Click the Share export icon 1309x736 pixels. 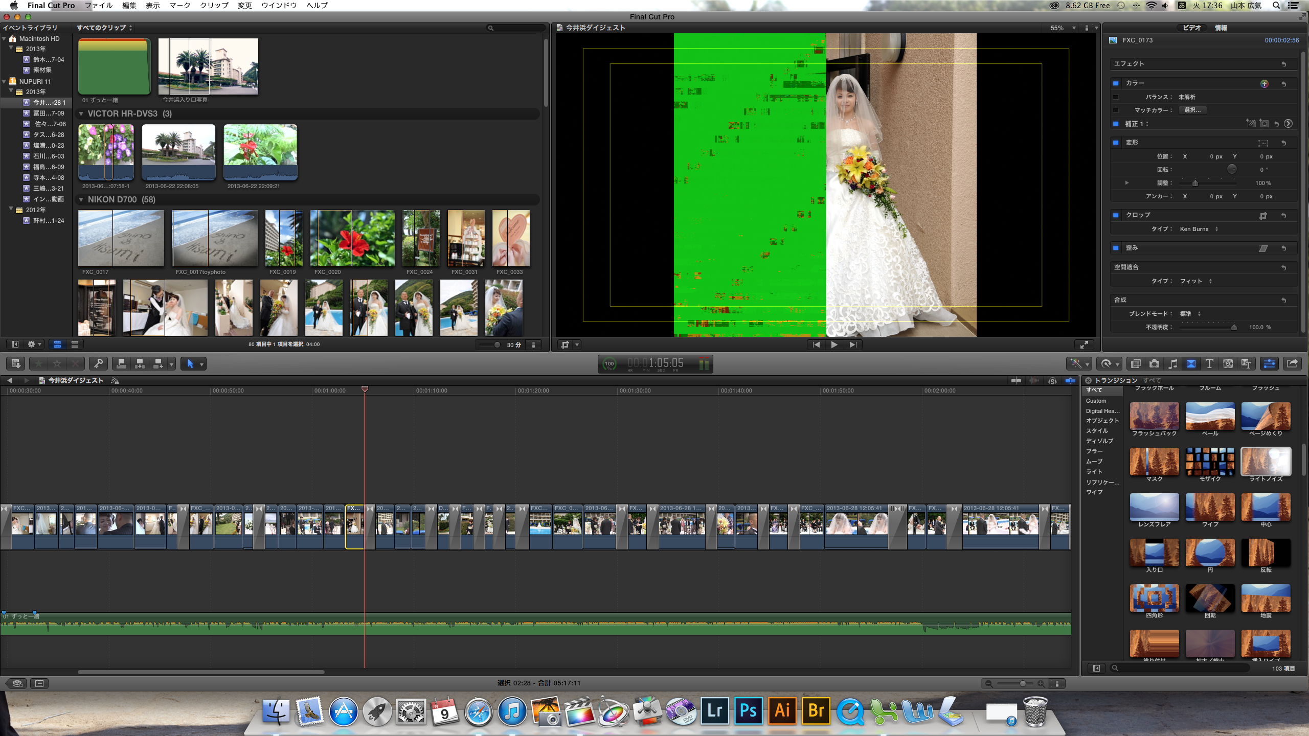tap(1292, 363)
